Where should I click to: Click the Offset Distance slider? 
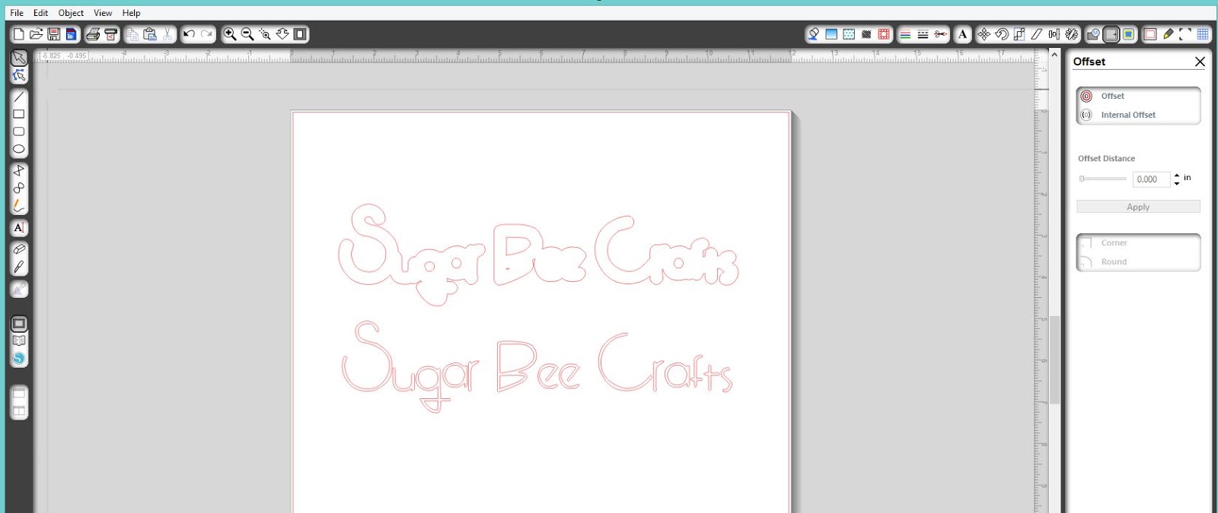point(1103,179)
